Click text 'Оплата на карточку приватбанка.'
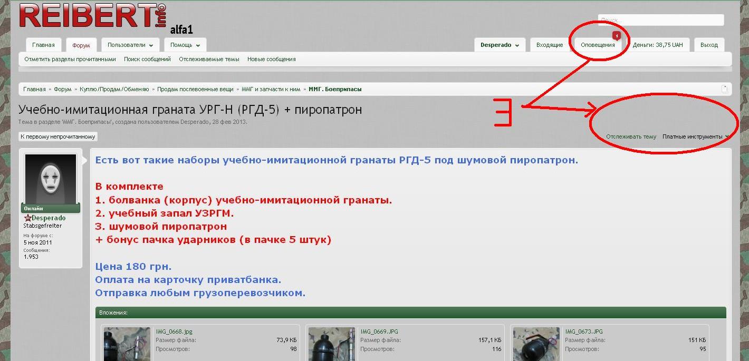 pyautogui.click(x=188, y=279)
